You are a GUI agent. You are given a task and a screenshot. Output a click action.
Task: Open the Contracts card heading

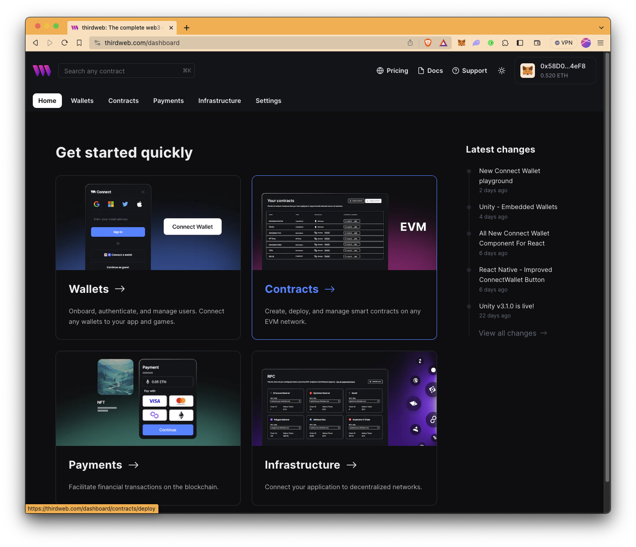pos(300,289)
